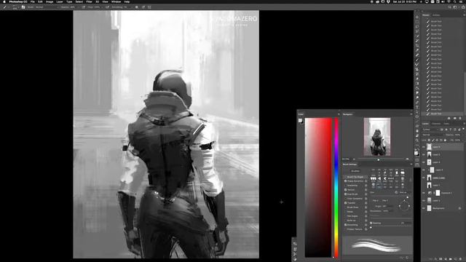Hide the top selected layer eye icon
This screenshot has width=466, height=262.
coord(424,147)
